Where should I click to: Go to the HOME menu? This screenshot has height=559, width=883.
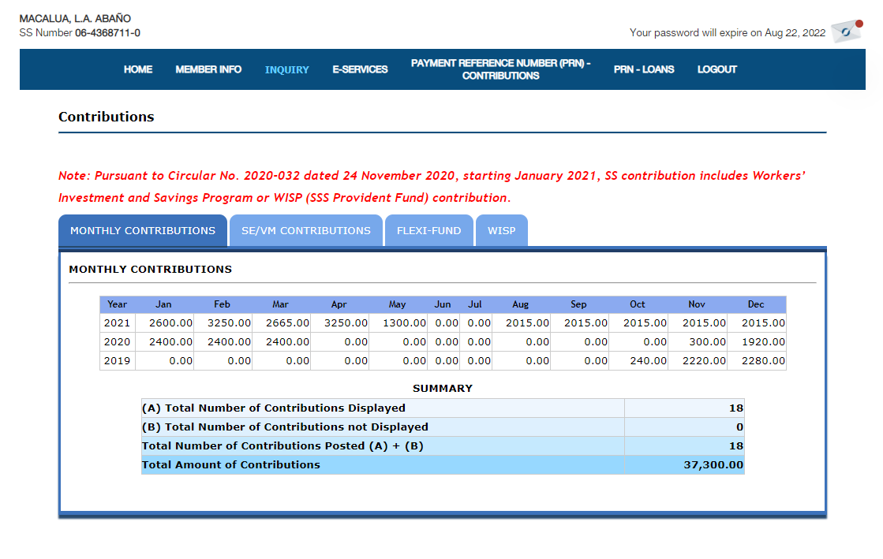pyautogui.click(x=138, y=69)
